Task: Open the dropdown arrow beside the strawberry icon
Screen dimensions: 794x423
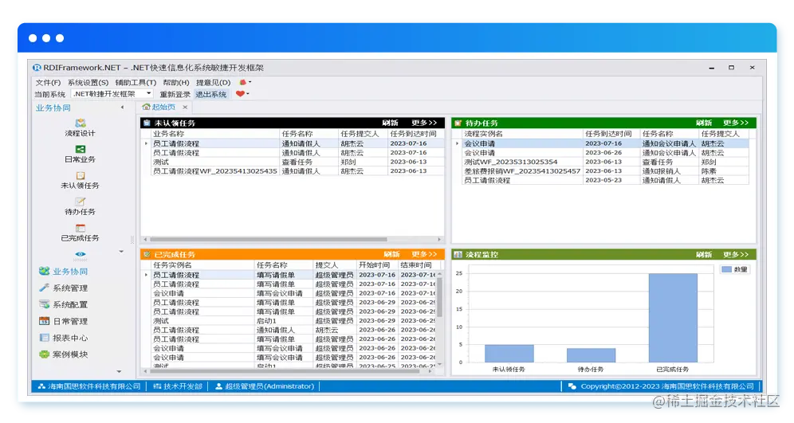Action: (250, 82)
